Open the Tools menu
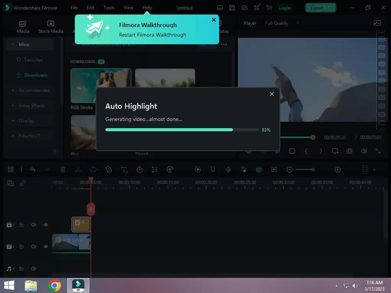 [109, 8]
